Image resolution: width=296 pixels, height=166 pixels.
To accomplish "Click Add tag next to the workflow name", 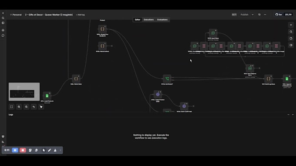I will [x=80, y=15].
